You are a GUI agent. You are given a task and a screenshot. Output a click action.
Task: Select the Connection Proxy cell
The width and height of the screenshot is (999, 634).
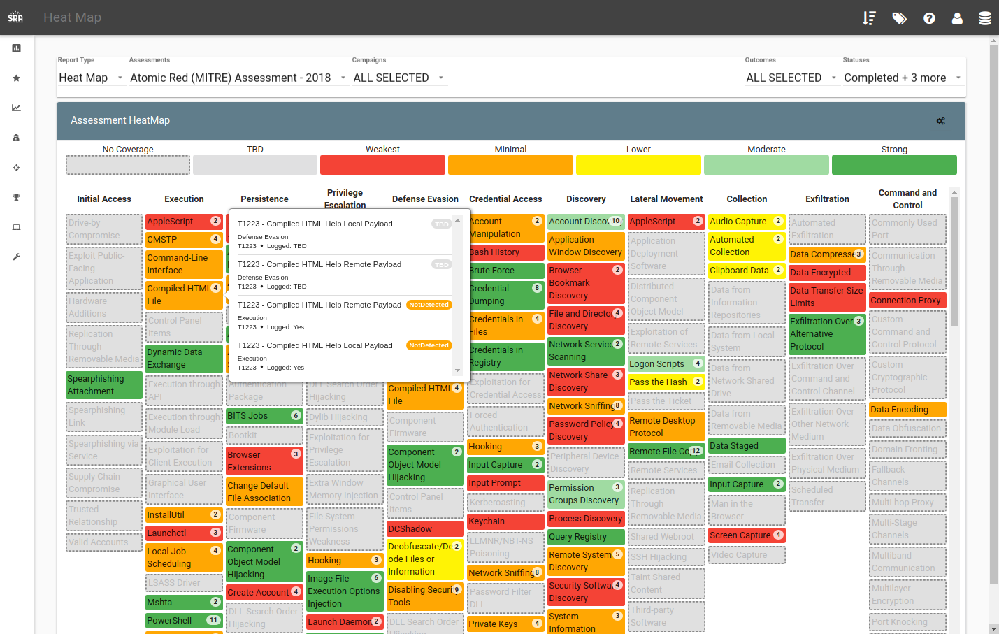pyautogui.click(x=907, y=301)
